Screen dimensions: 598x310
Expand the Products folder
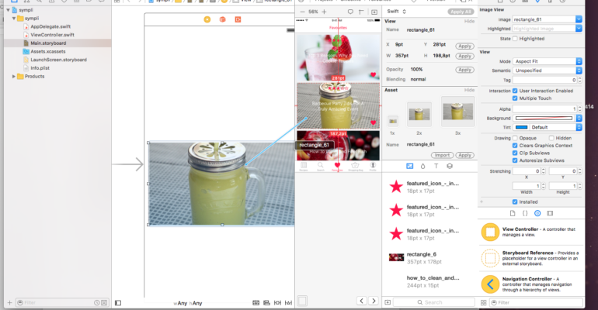coord(14,77)
